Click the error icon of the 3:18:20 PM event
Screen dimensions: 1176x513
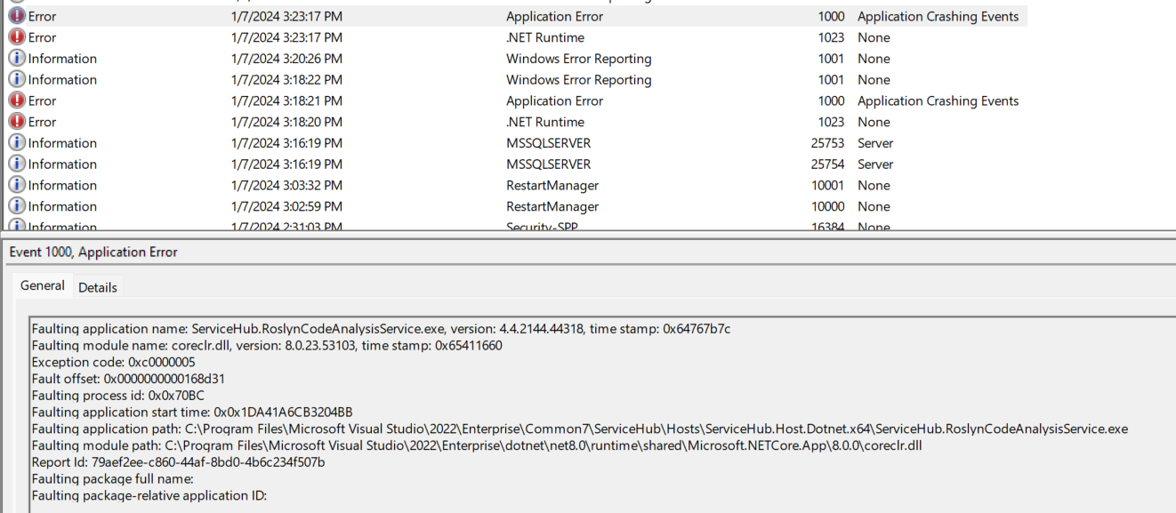click(x=17, y=122)
